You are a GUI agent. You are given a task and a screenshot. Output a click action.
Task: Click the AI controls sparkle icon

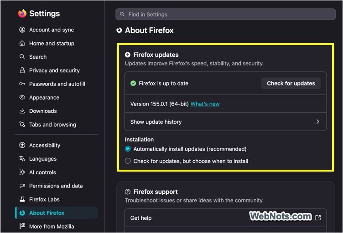[22, 172]
